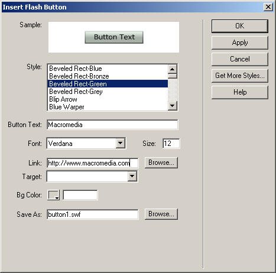Apply the Flash button settings

(240, 43)
